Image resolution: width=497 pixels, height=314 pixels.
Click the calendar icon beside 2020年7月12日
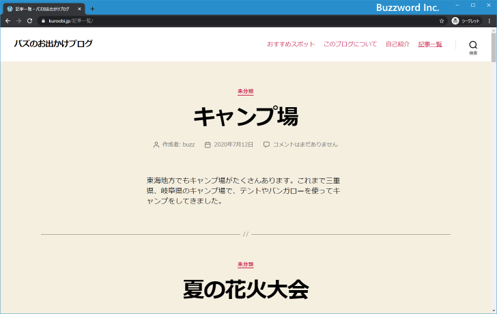tap(208, 145)
